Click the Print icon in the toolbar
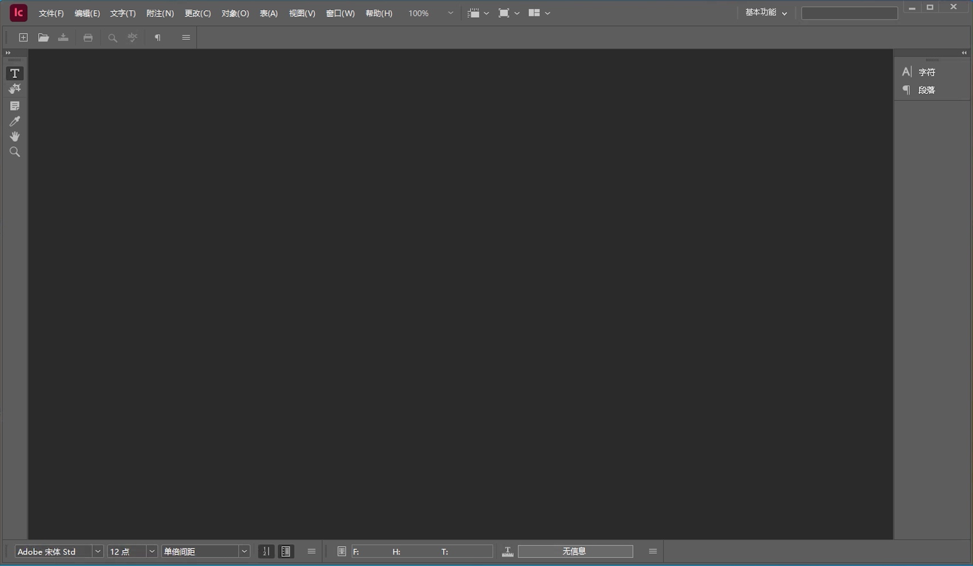 click(x=88, y=38)
